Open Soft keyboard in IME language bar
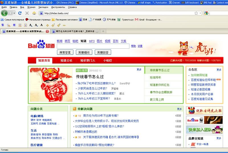The height and width of the screenshot is (153, 228). 190,3
